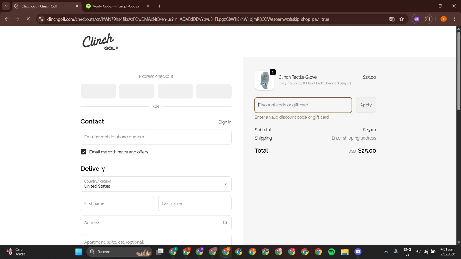This screenshot has width=461, height=259.
Task: Expand the Country/Region dropdown
Action: (x=156, y=184)
